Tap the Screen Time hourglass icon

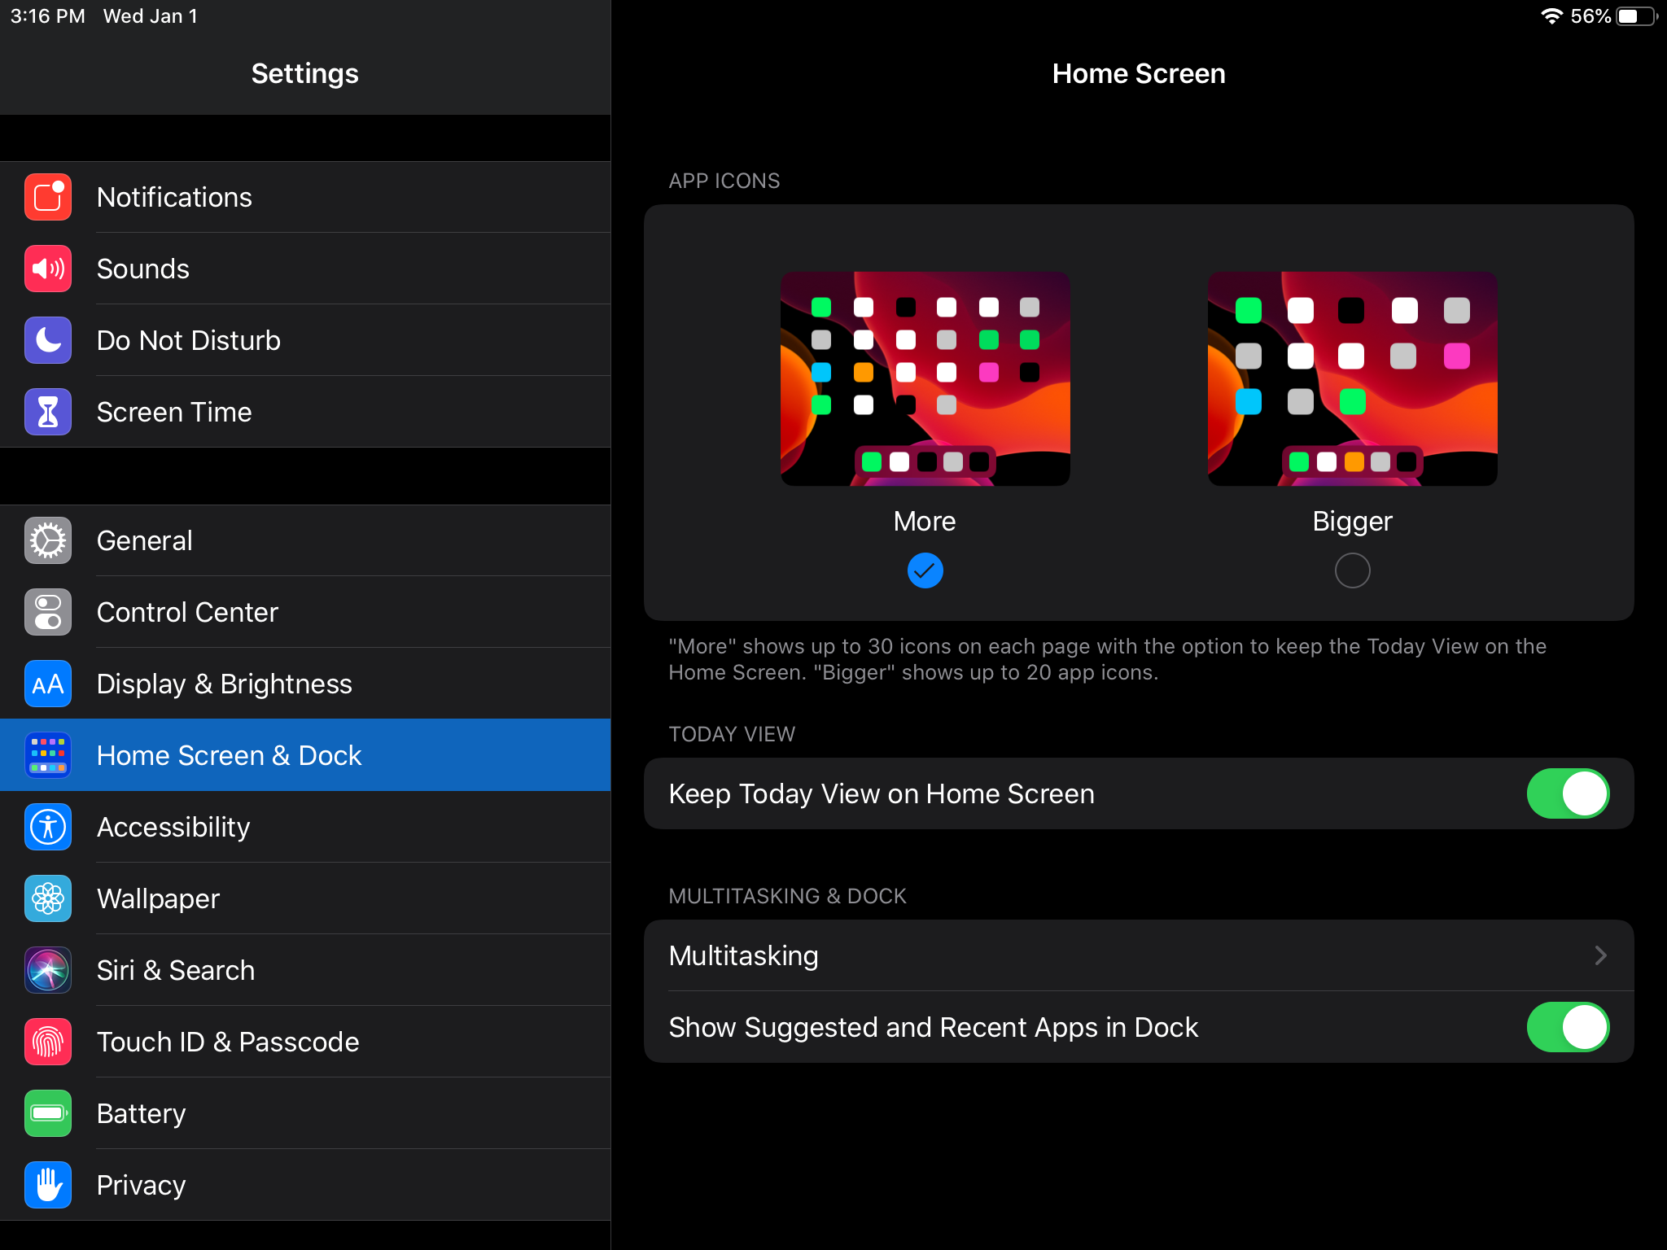pos(48,413)
